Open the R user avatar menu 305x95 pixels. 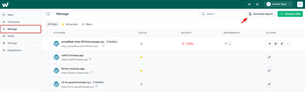point(300,4)
